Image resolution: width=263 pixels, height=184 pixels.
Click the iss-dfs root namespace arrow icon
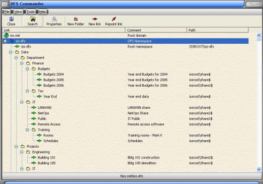(x=17, y=47)
